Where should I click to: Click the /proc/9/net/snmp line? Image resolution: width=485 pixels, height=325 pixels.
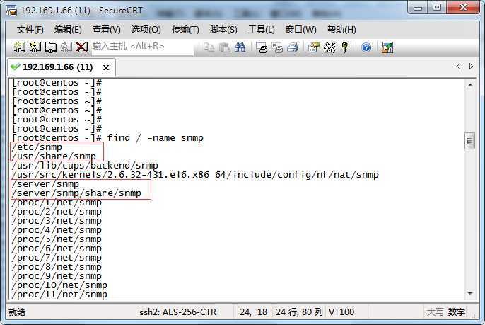(57, 276)
